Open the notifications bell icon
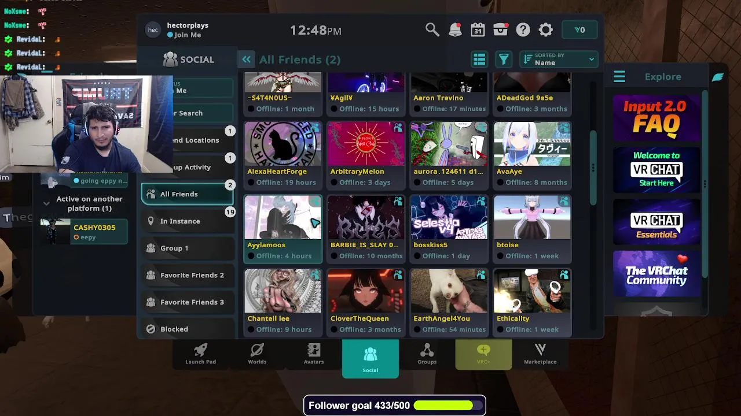 click(x=455, y=30)
